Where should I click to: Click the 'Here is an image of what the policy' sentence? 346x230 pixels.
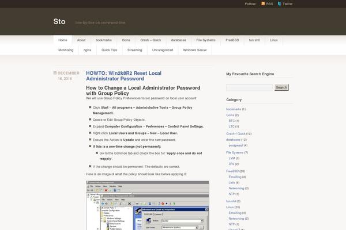(x=136, y=174)
